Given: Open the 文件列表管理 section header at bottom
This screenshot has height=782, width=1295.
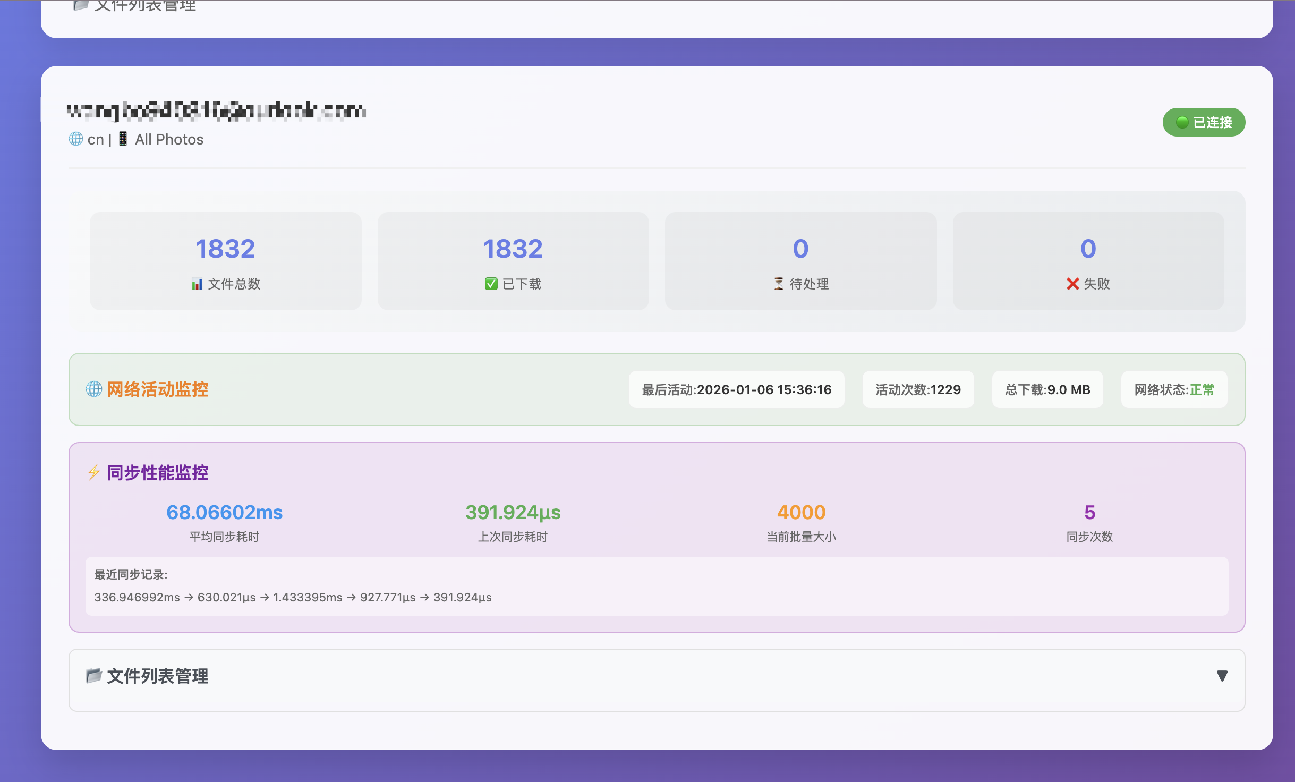Looking at the screenshot, I should pyautogui.click(x=158, y=676).
